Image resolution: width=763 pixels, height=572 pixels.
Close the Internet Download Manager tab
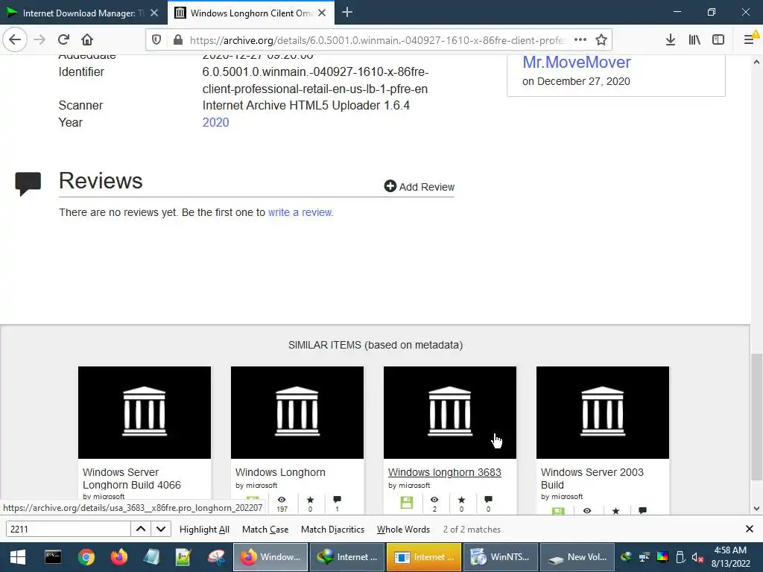pos(154,13)
